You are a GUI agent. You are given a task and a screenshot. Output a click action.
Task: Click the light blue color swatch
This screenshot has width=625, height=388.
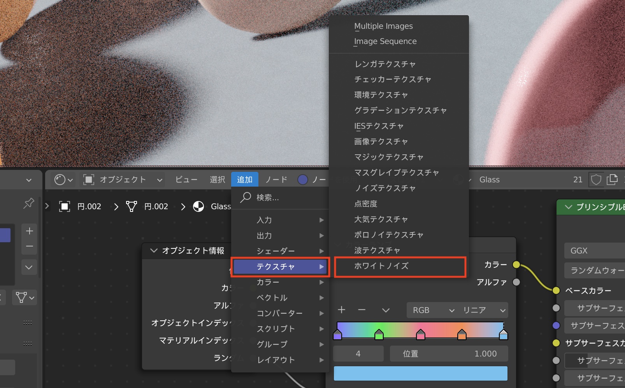[420, 374]
